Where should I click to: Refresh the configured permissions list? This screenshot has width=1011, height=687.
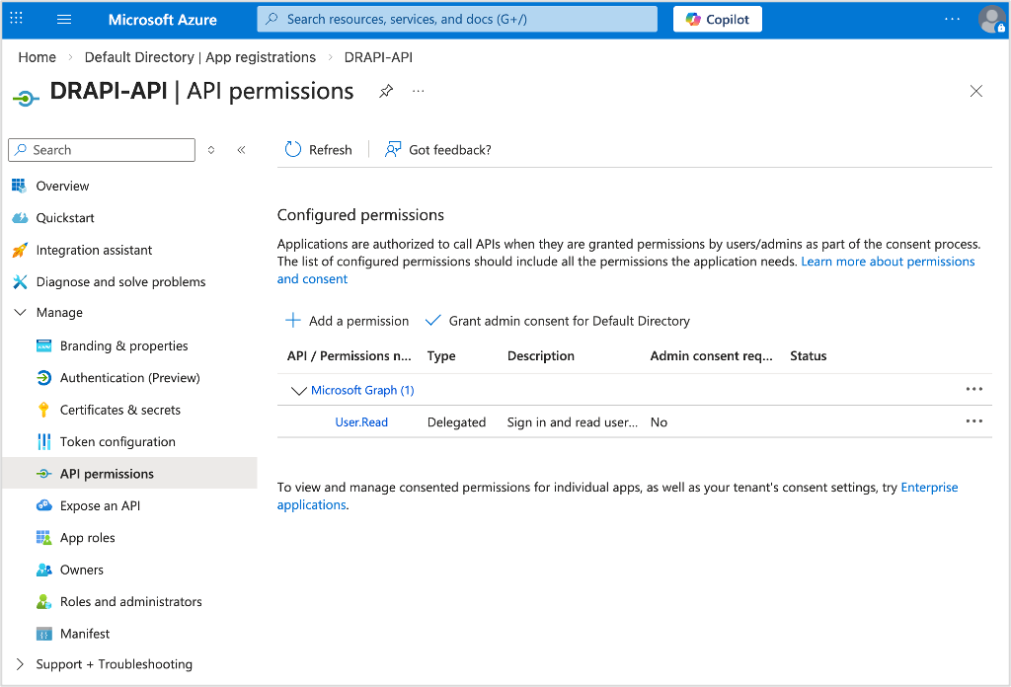(318, 149)
